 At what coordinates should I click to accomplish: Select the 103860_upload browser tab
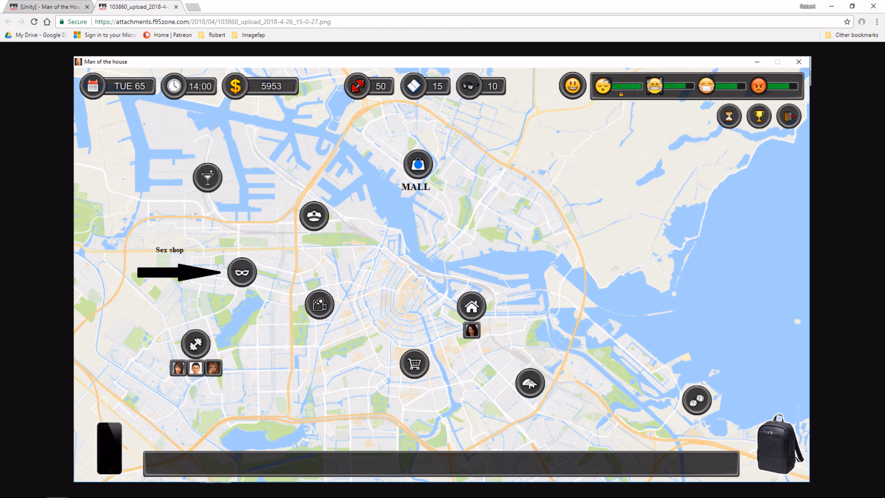click(x=138, y=7)
